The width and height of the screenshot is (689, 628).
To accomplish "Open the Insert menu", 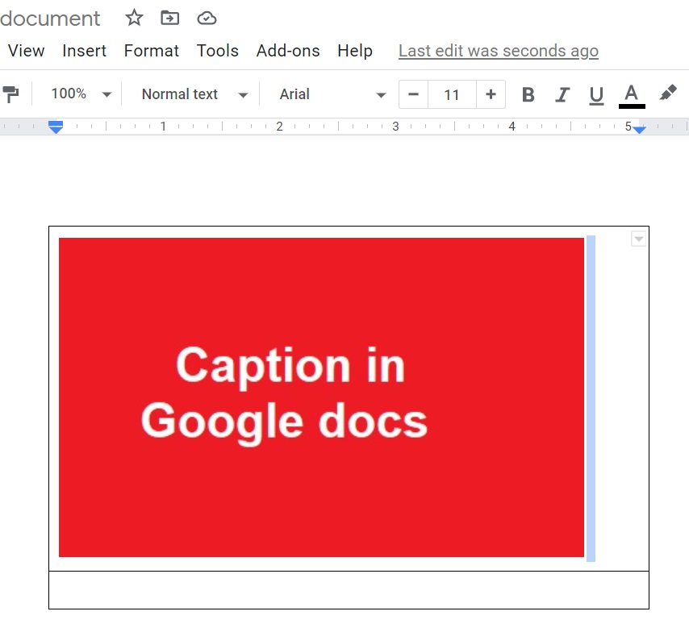I will 84,51.
